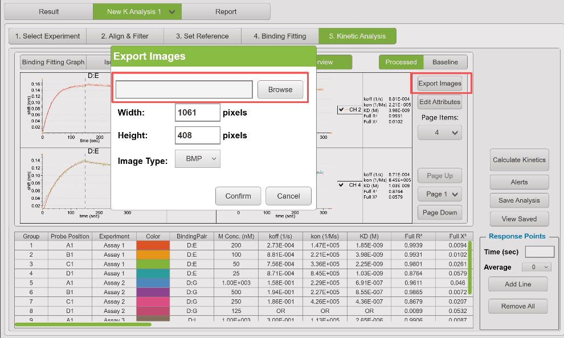
Task: Click the Page Up button
Action: click(x=440, y=176)
